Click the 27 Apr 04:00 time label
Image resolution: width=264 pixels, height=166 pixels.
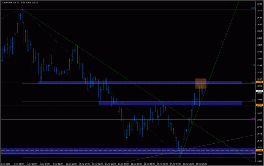click(176, 164)
